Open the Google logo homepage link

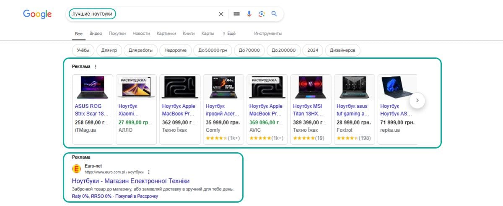[x=37, y=14]
